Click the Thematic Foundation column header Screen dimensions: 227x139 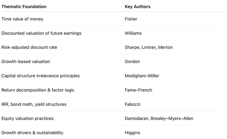(24, 6)
